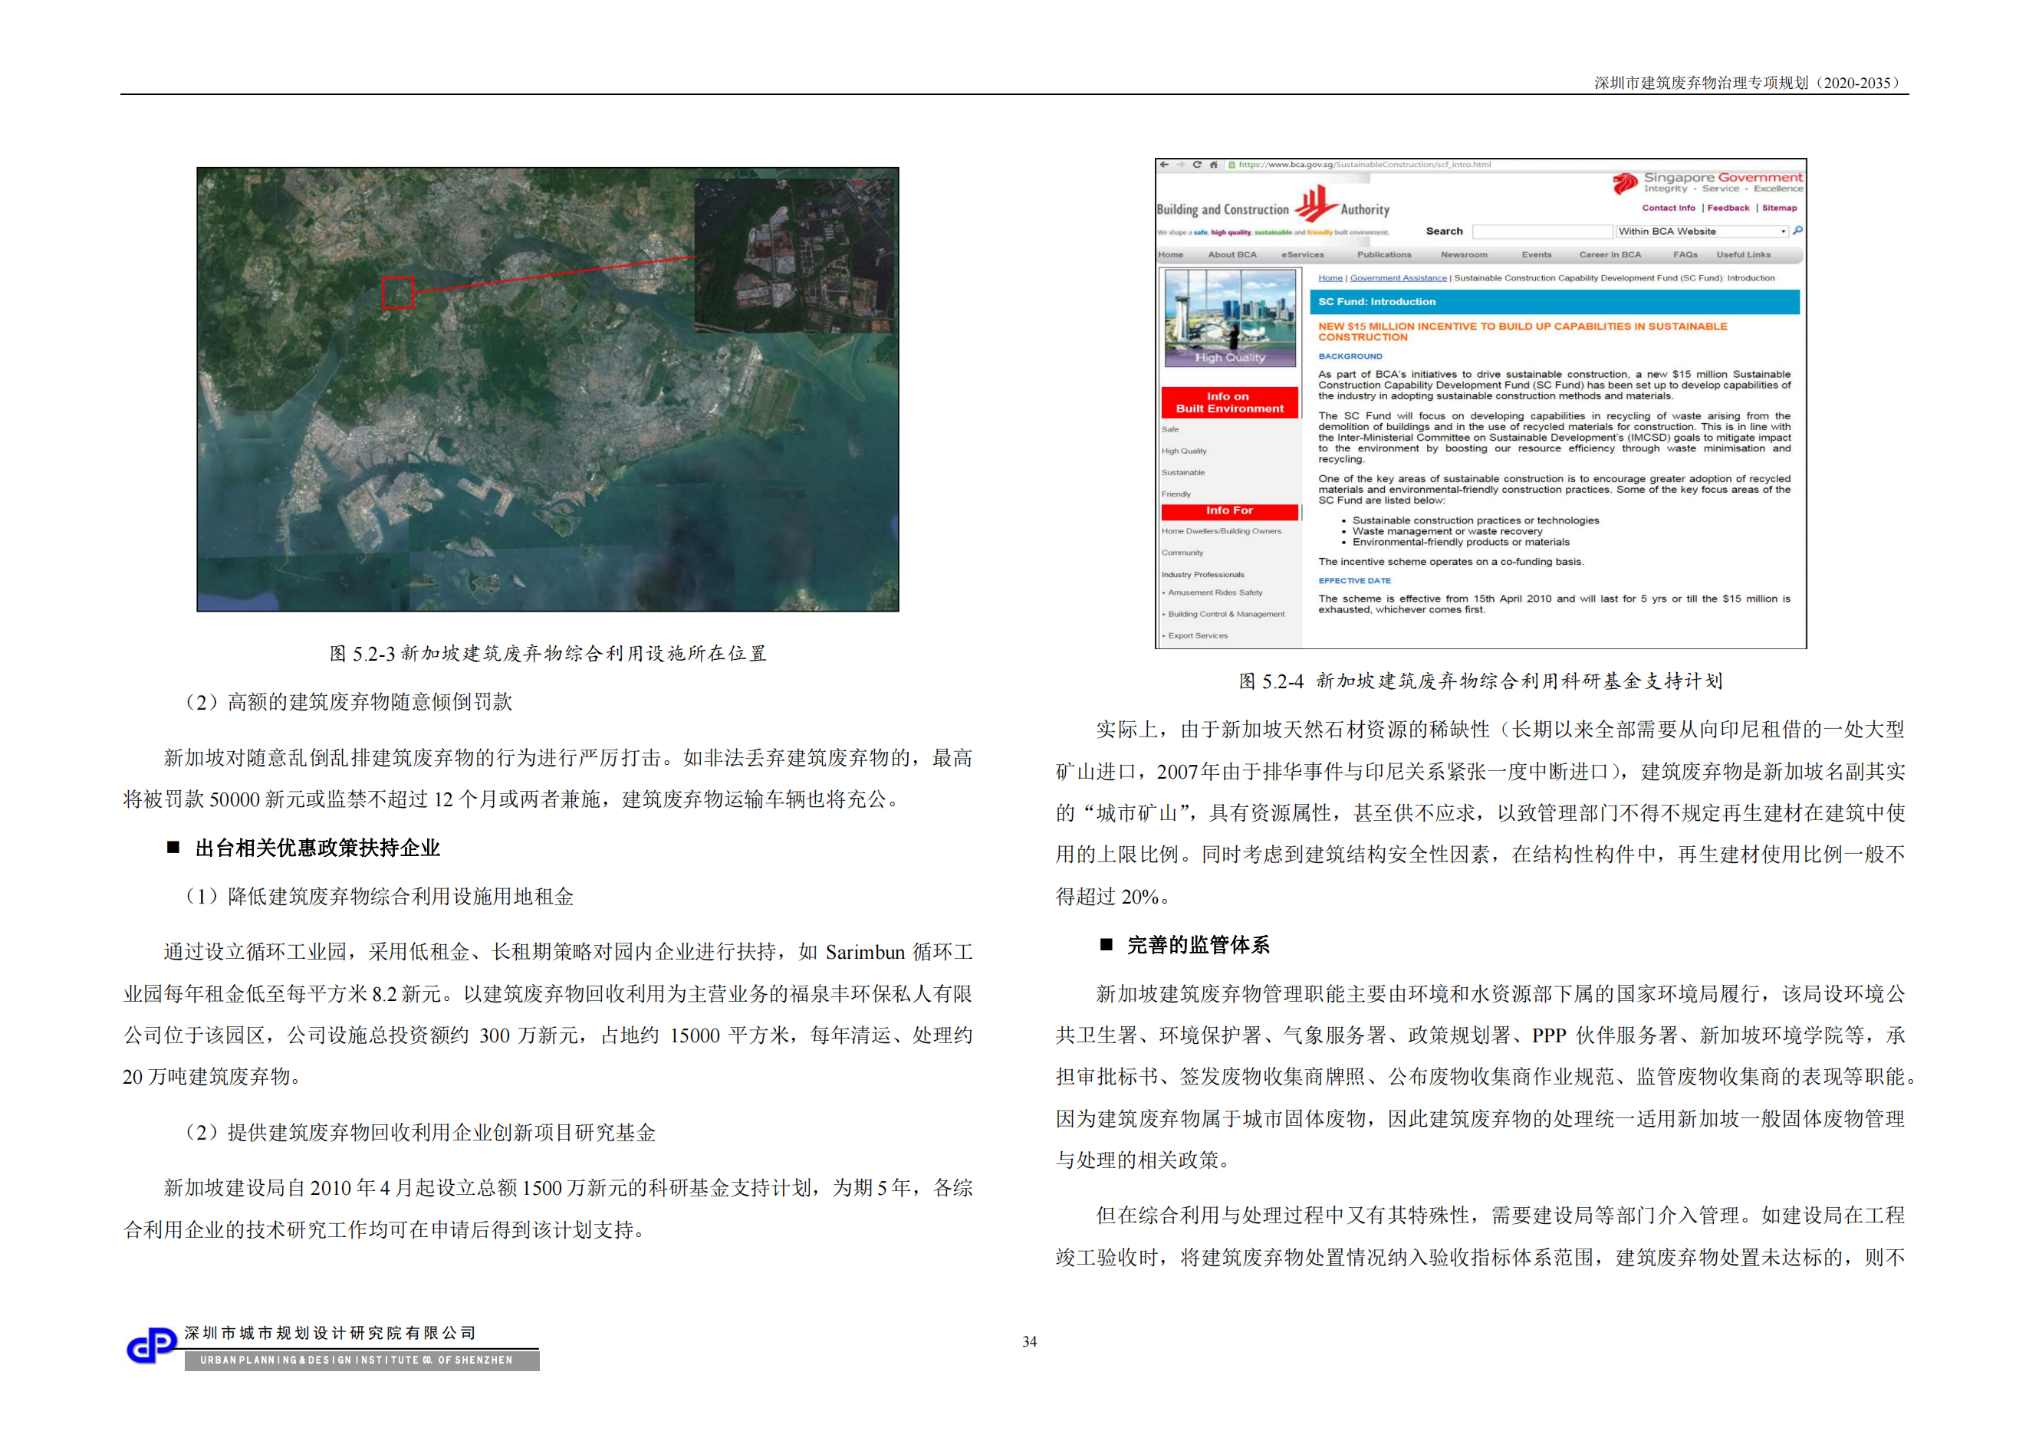The width and height of the screenshot is (2029, 1434).
Task: Click the browser reload icon
Action: pos(1196,164)
